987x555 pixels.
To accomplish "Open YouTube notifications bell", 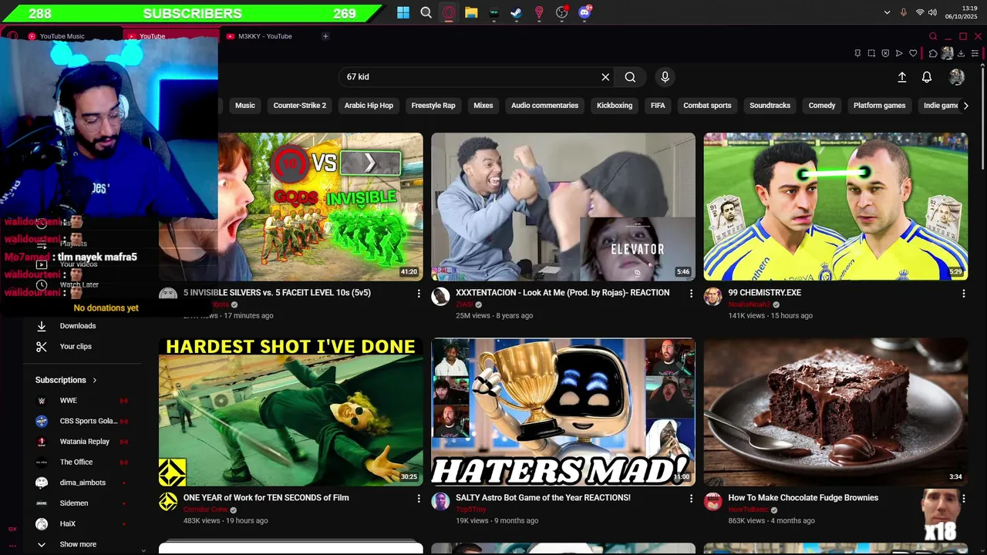I will coord(927,77).
